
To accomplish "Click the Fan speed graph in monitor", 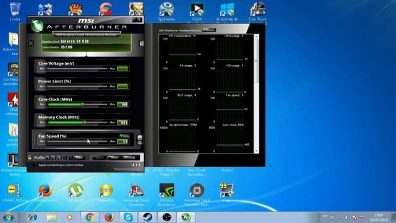I will (x=230, y=109).
